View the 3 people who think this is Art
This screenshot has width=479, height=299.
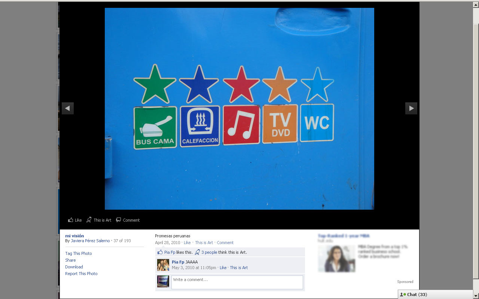[x=209, y=252]
